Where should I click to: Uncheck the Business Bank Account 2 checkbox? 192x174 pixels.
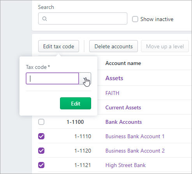point(41,151)
